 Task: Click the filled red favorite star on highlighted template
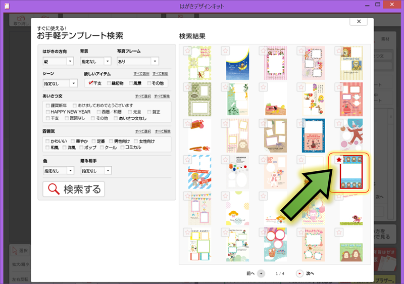click(x=338, y=160)
